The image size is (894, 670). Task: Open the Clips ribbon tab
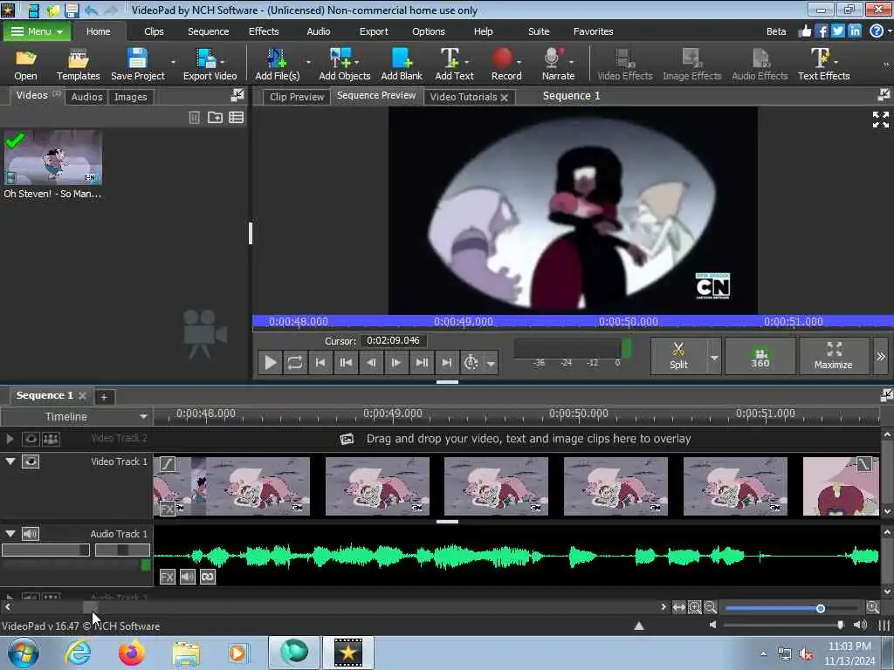154,31
